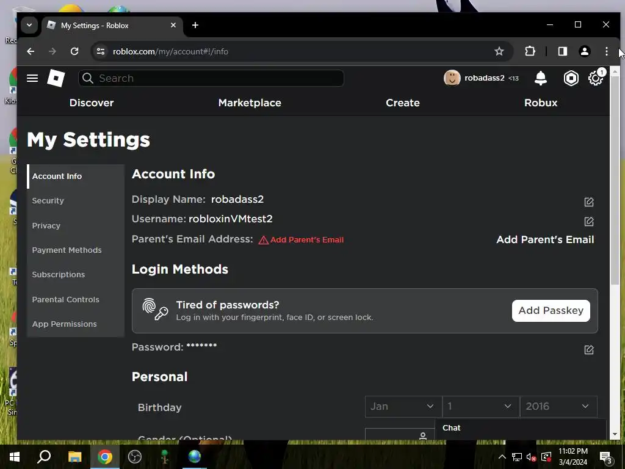Image resolution: width=625 pixels, height=469 pixels.
Task: Click the Add Passkey button
Action: [551, 311]
